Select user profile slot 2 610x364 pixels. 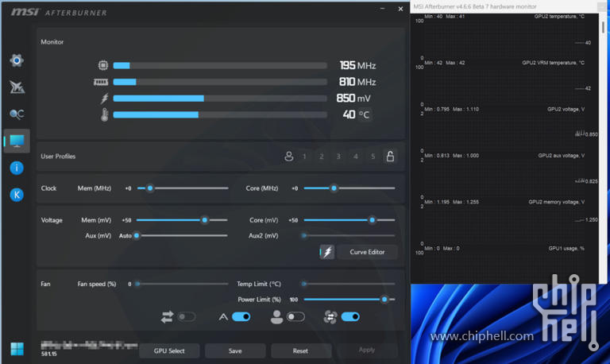(x=322, y=157)
